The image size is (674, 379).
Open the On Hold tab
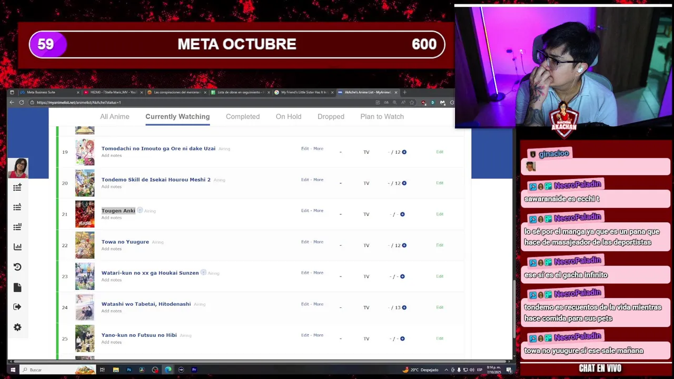[x=289, y=116]
